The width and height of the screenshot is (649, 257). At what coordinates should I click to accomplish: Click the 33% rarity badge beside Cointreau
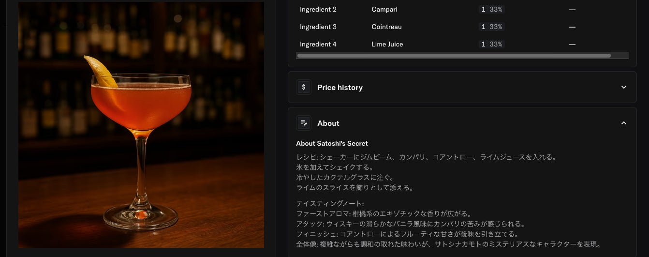[491, 27]
